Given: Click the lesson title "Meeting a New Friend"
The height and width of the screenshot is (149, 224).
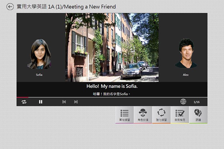Looking at the screenshot, I should point(92,7).
